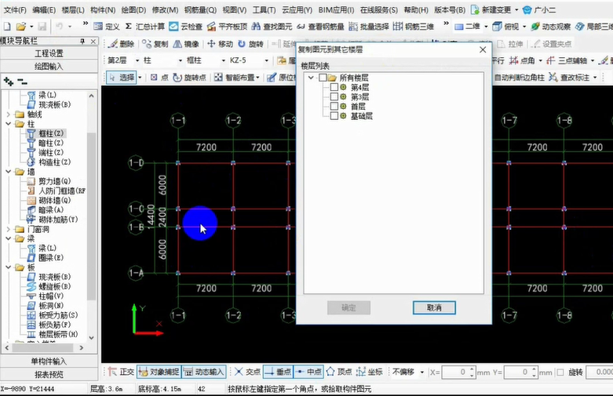Check the 第4层 floor checkbox

tap(334, 88)
